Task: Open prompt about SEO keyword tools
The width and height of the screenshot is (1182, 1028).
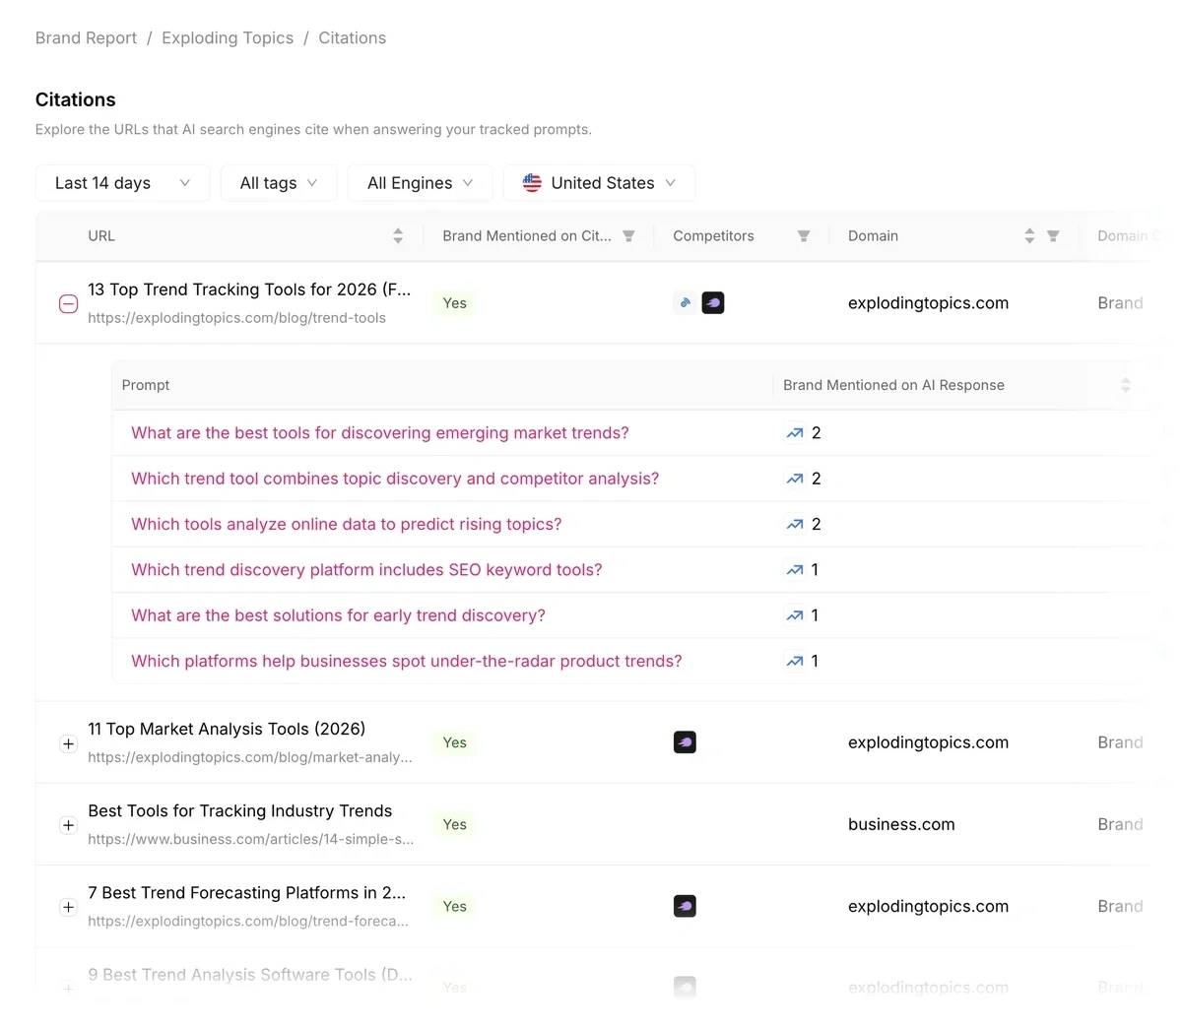Action: 366,570
